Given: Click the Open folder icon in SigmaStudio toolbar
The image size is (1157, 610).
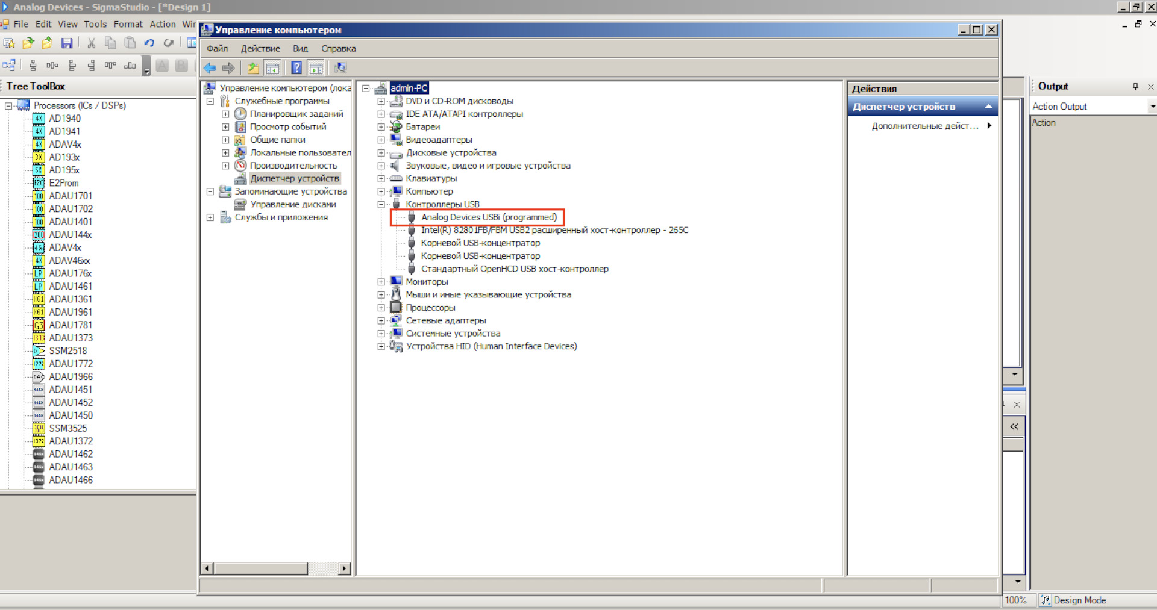Looking at the screenshot, I should point(28,43).
